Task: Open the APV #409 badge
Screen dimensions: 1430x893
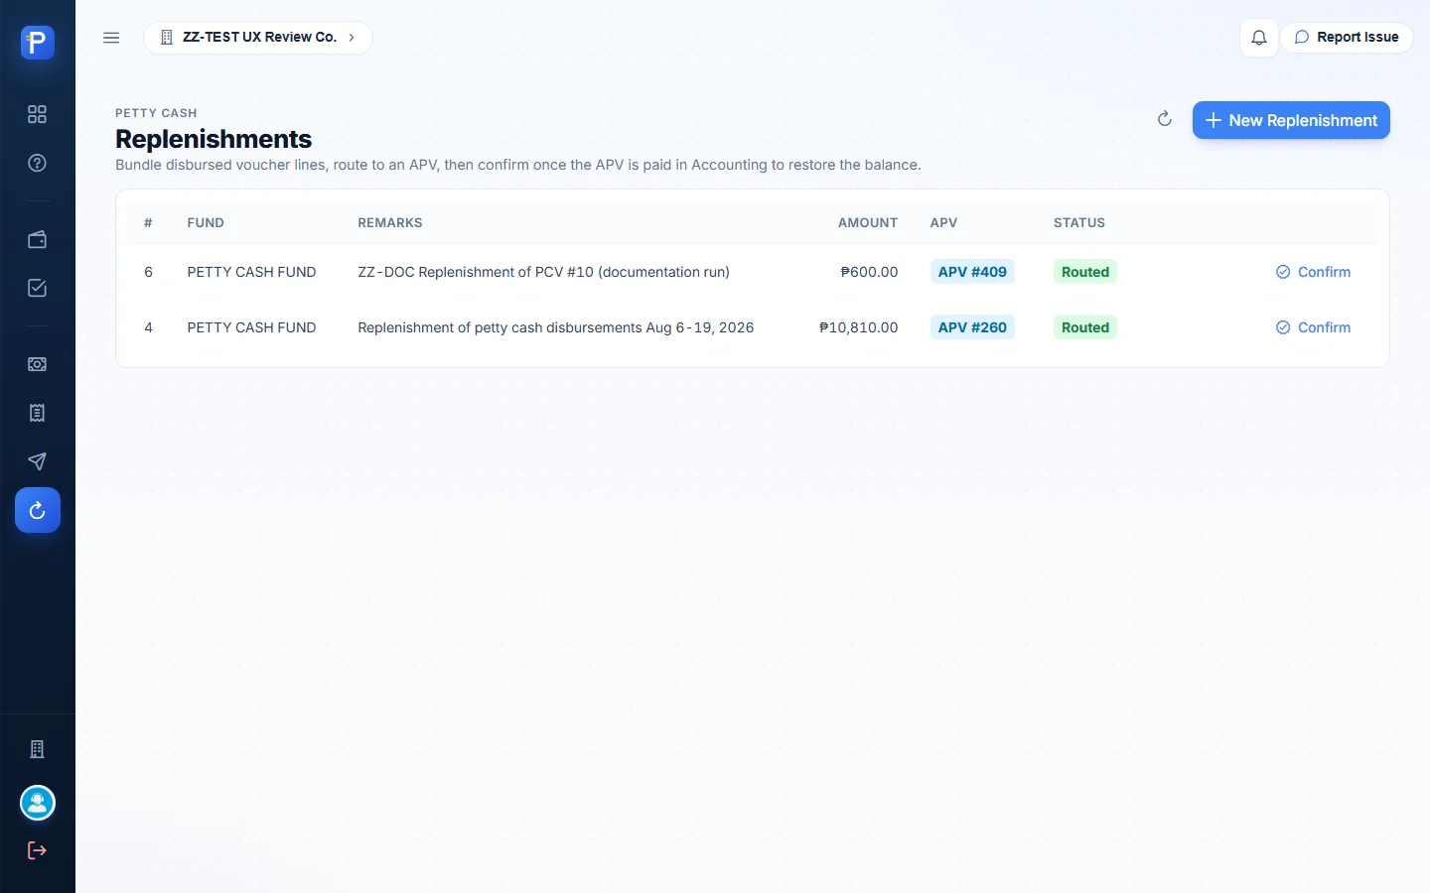Action: pos(972,272)
